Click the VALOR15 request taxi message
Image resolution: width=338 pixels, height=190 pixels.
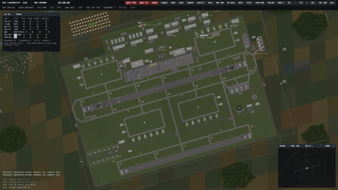(x=31, y=175)
